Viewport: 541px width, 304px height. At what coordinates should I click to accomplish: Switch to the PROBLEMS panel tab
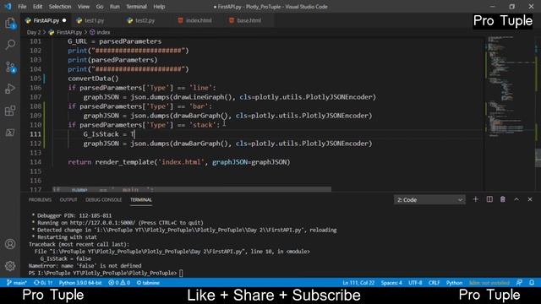pos(40,199)
